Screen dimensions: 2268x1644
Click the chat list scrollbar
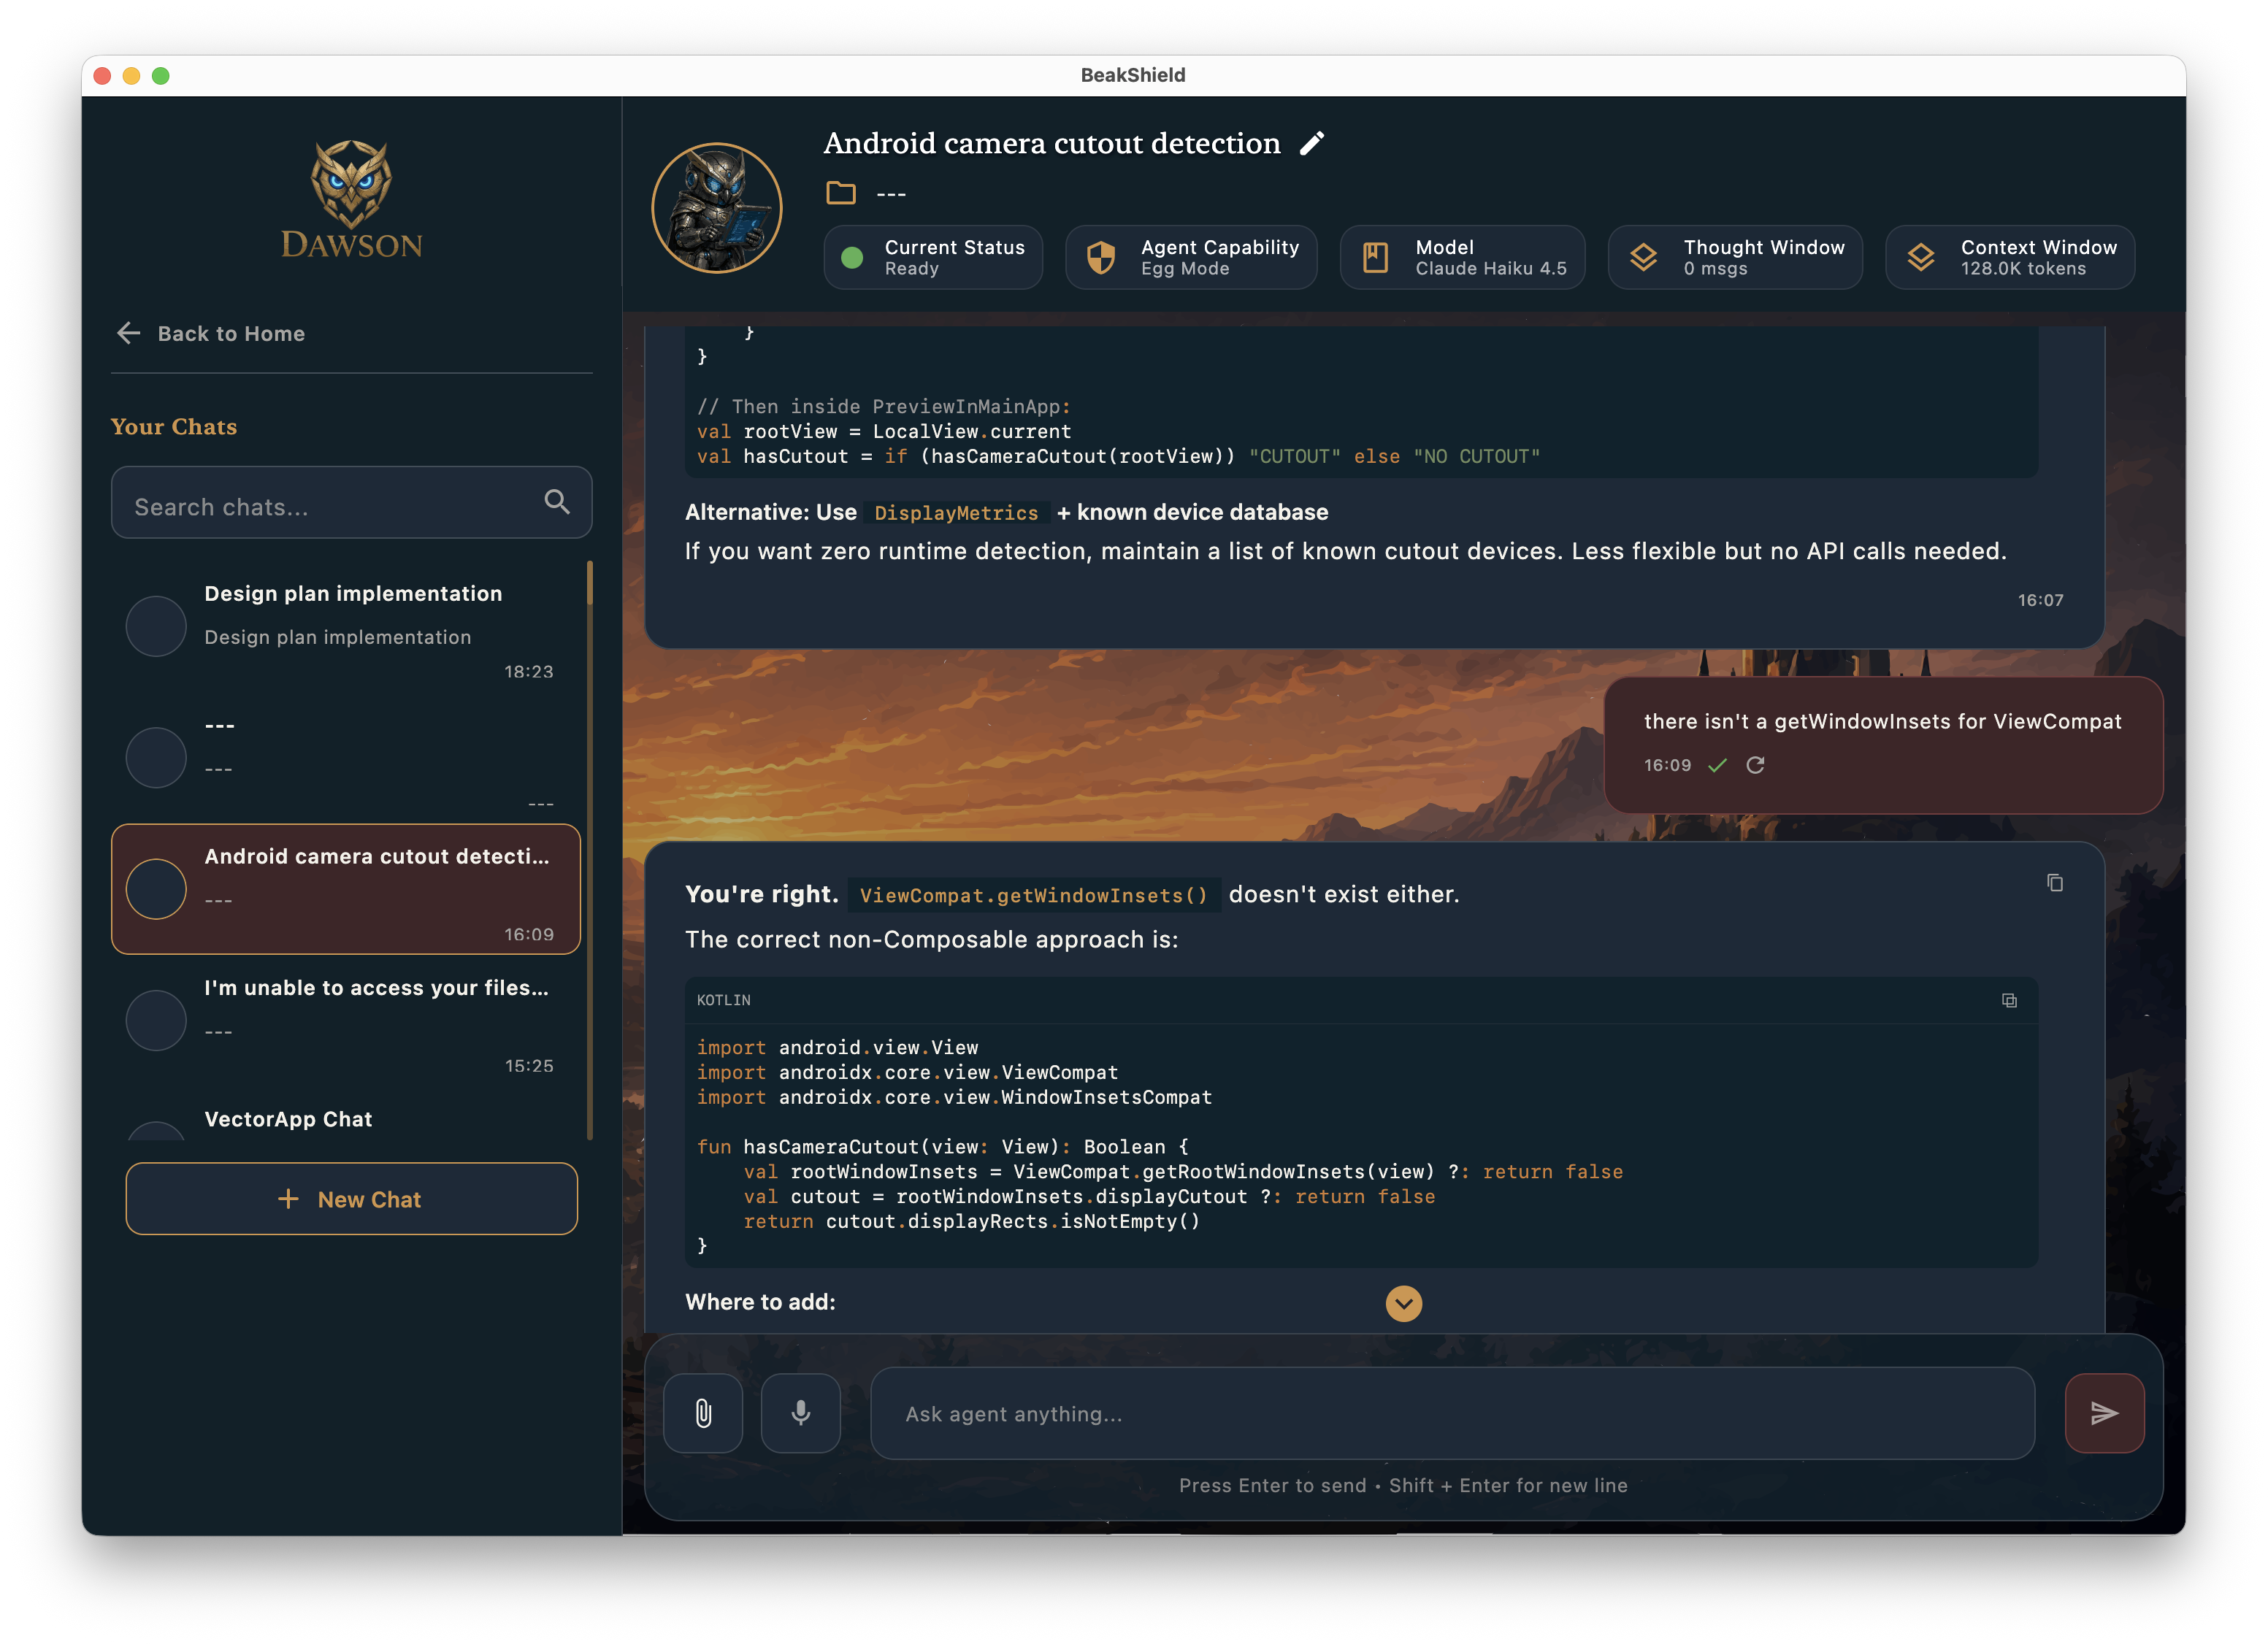coord(590,850)
